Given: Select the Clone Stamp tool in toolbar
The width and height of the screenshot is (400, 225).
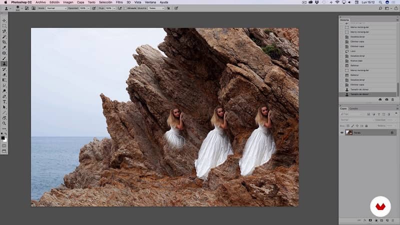Looking at the screenshot, I should point(4,63).
